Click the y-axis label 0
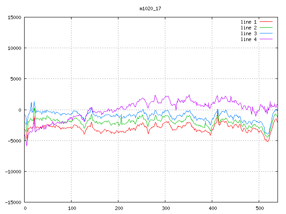 coord(20,110)
